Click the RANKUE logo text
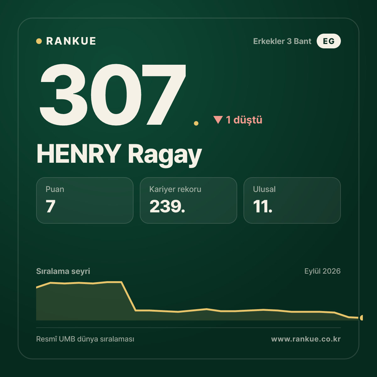 tap(71, 41)
